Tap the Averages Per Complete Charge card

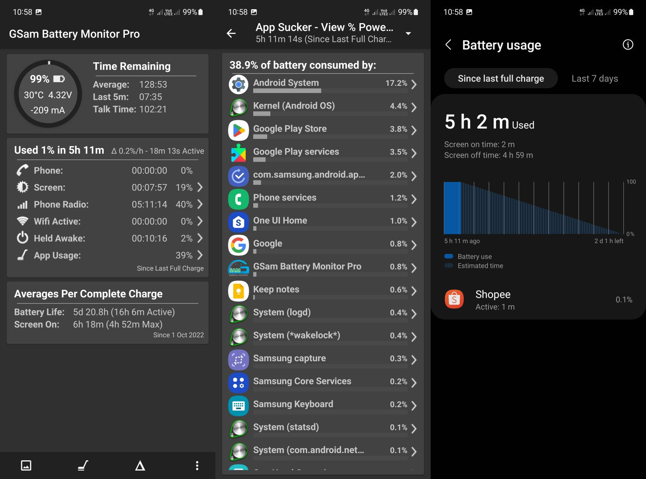108,313
